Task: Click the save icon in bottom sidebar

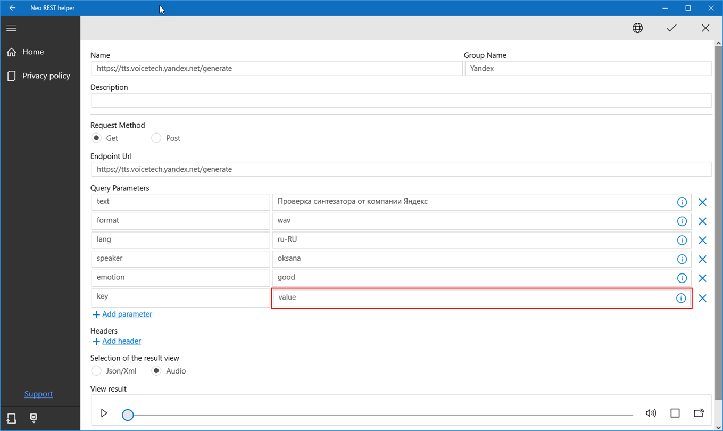Action: pyautogui.click(x=34, y=418)
